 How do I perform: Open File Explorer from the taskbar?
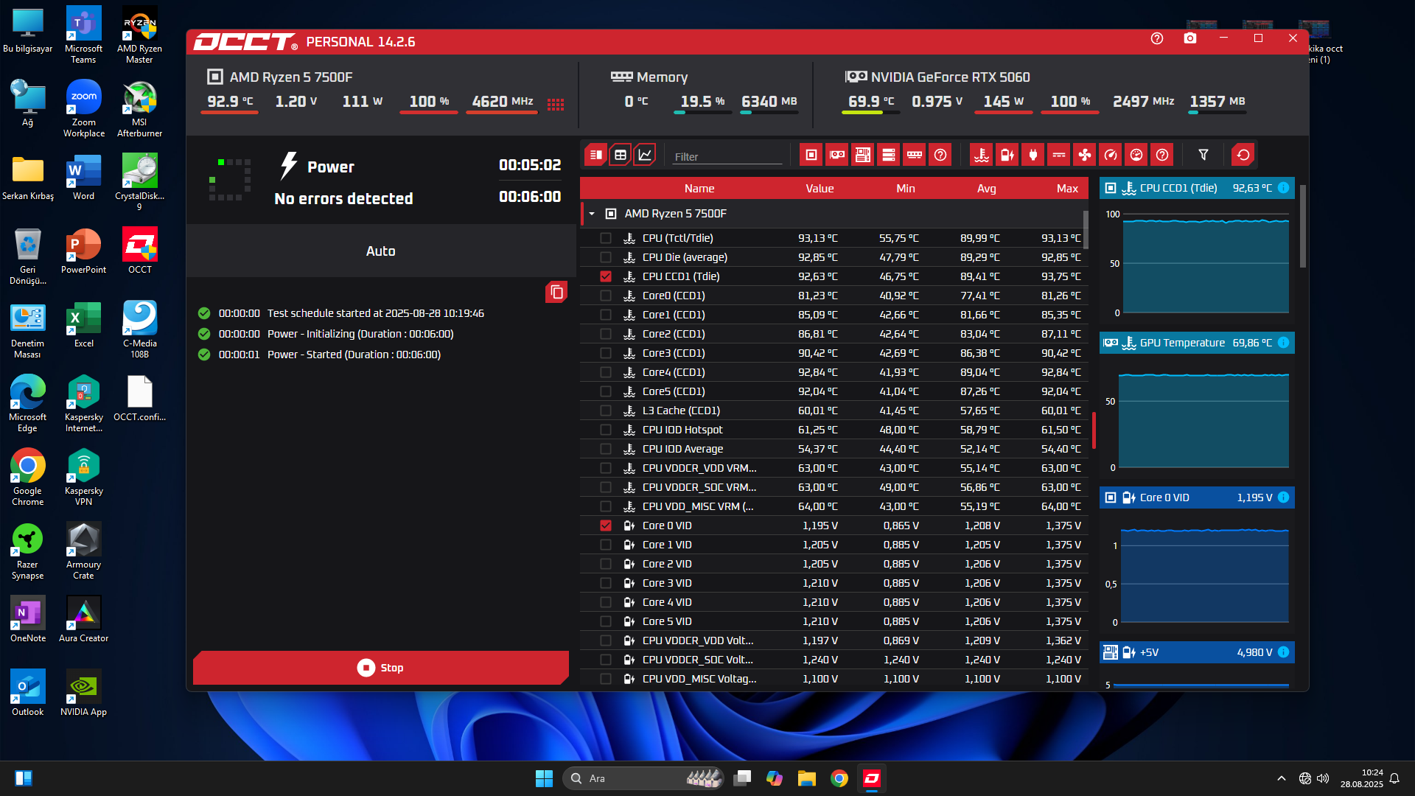pos(806,778)
